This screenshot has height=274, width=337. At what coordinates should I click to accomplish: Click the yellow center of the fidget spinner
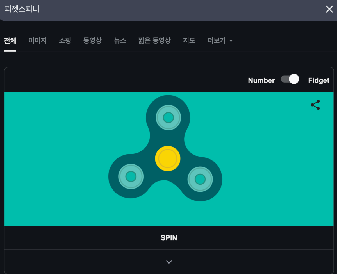tap(168, 158)
